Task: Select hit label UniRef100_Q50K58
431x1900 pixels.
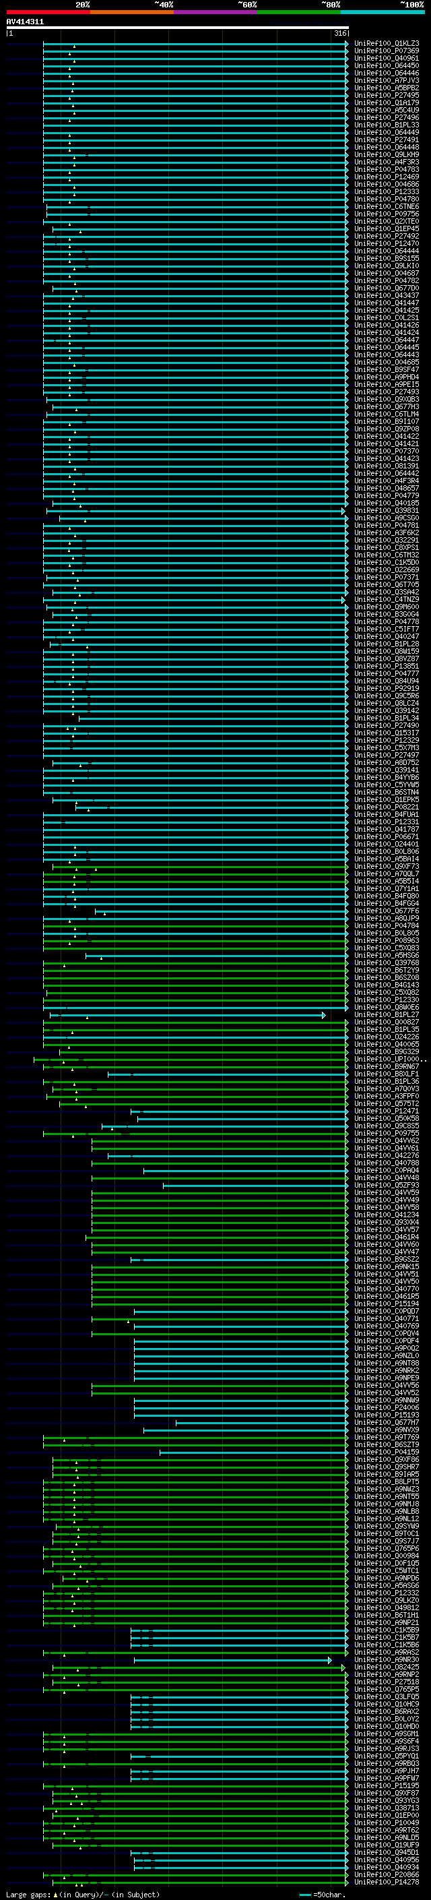Action: point(387,1119)
